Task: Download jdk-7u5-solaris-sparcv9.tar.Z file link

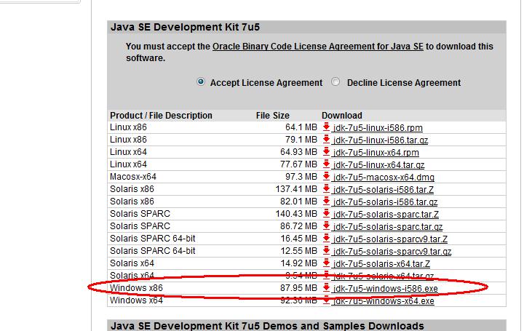Action: point(390,239)
